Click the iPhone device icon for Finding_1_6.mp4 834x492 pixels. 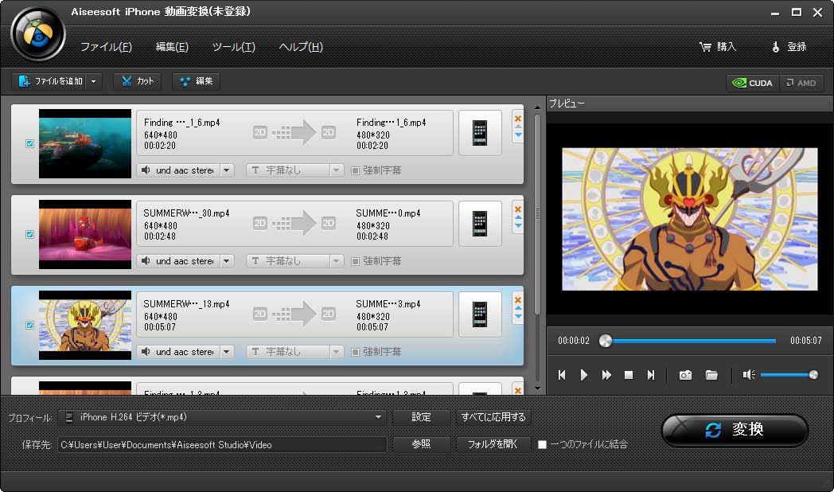click(x=480, y=133)
